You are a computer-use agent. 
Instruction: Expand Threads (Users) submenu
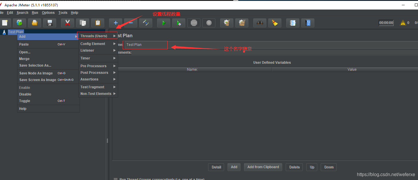pos(98,36)
